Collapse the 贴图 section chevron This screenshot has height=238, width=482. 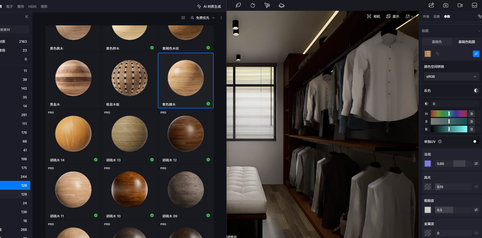point(479,31)
